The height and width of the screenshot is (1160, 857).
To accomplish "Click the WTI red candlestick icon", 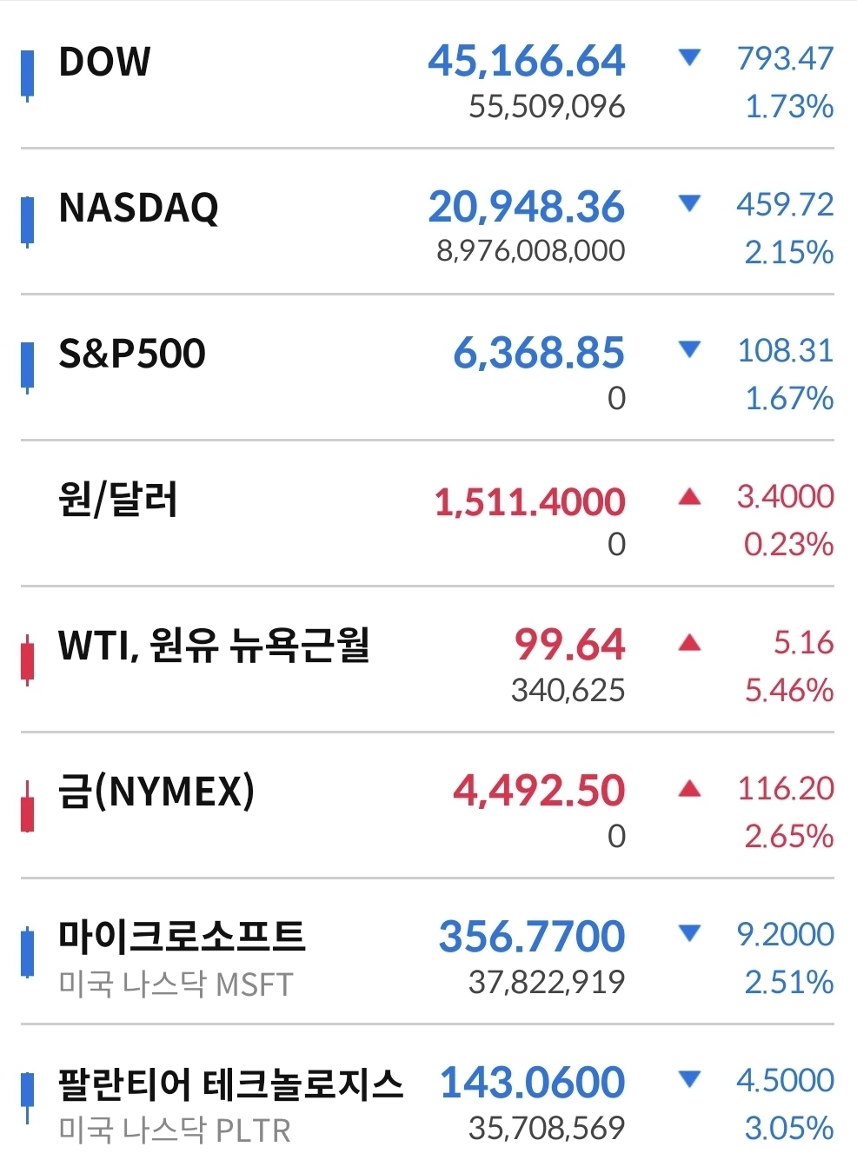I will pyautogui.click(x=28, y=660).
